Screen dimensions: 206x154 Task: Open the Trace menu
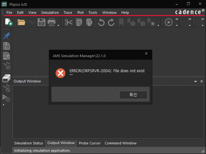click(68, 13)
